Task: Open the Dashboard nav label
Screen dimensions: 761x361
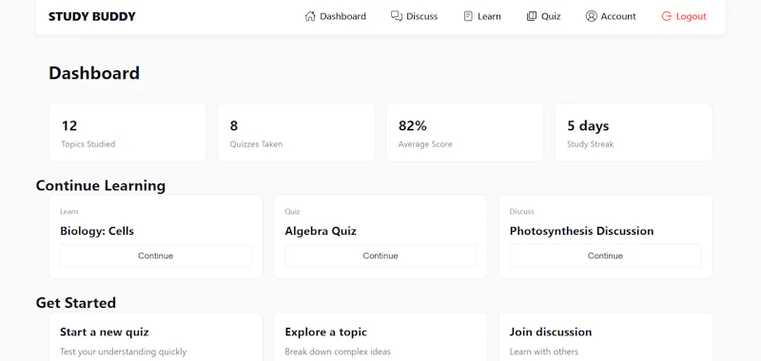Action: tap(342, 16)
